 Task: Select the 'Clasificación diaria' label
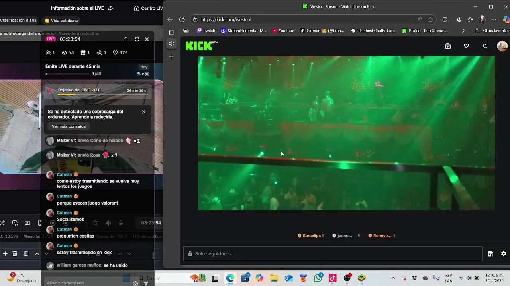click(x=18, y=20)
